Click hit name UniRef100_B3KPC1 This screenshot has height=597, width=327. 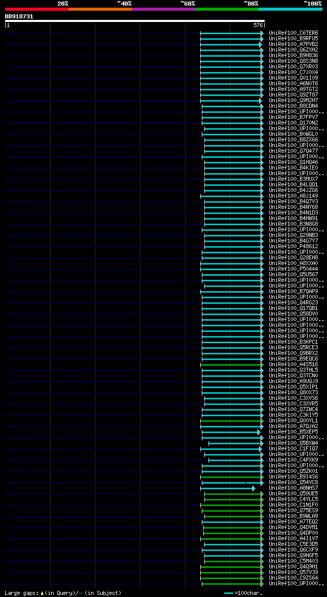tap(293, 342)
